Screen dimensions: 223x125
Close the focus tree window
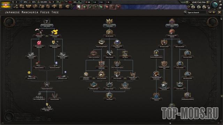220,12
